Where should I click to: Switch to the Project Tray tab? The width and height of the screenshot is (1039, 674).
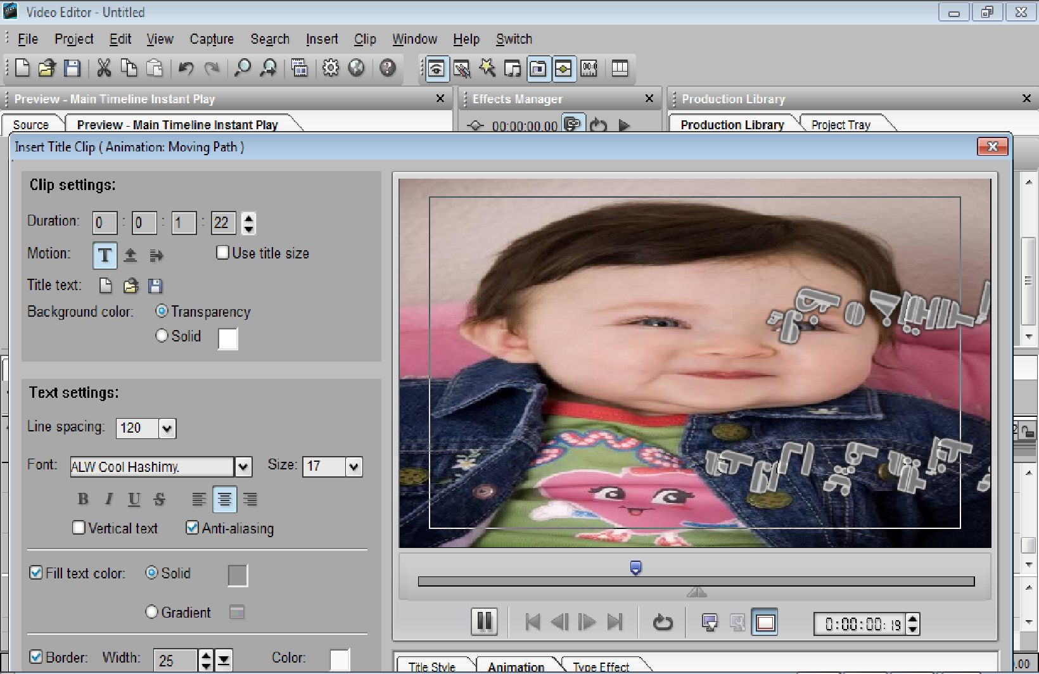841,125
